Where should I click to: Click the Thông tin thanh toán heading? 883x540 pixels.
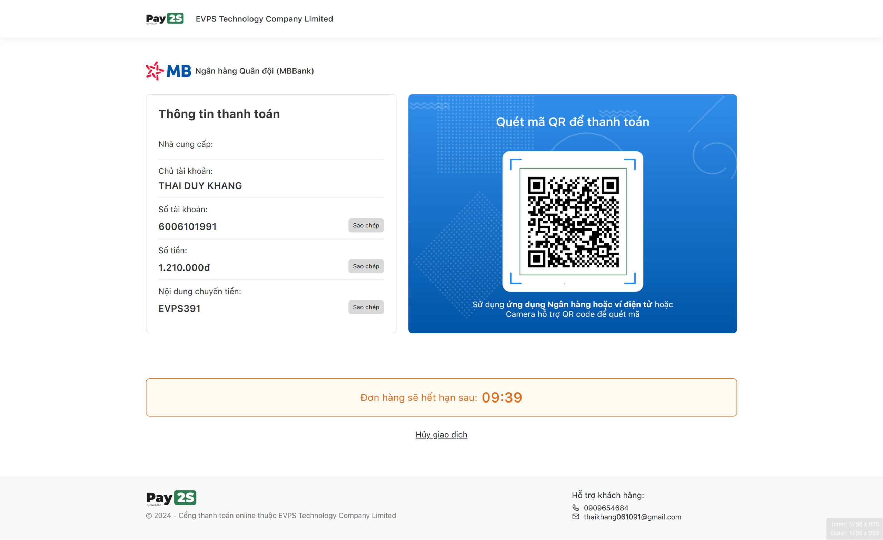(x=219, y=114)
